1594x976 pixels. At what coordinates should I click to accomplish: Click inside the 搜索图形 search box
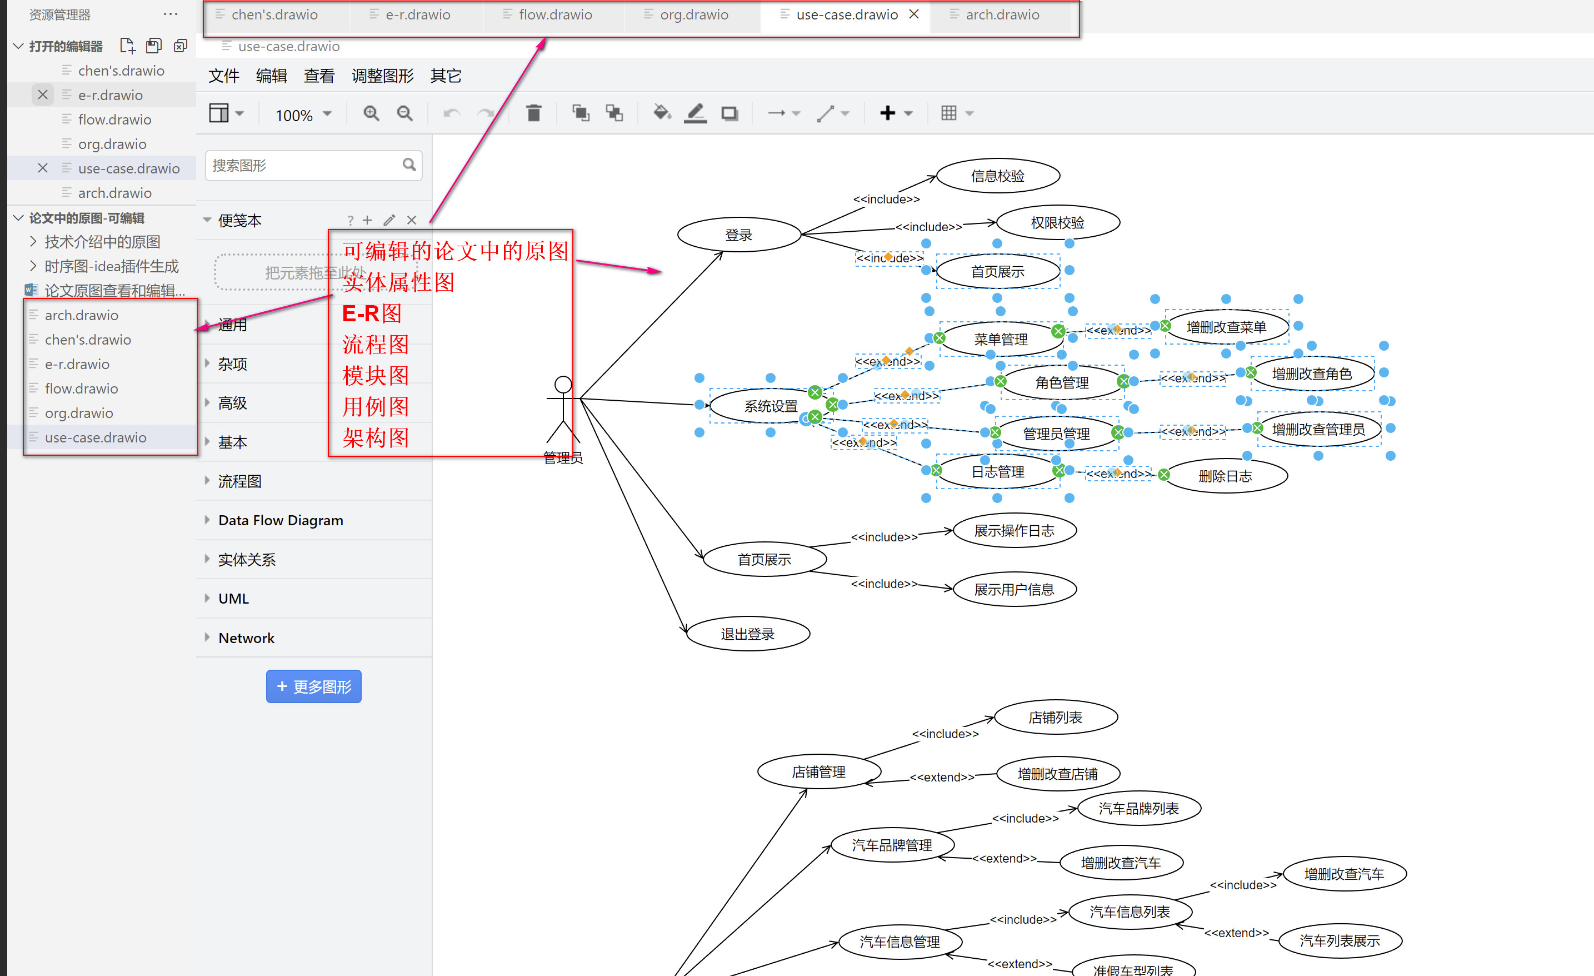pos(304,166)
